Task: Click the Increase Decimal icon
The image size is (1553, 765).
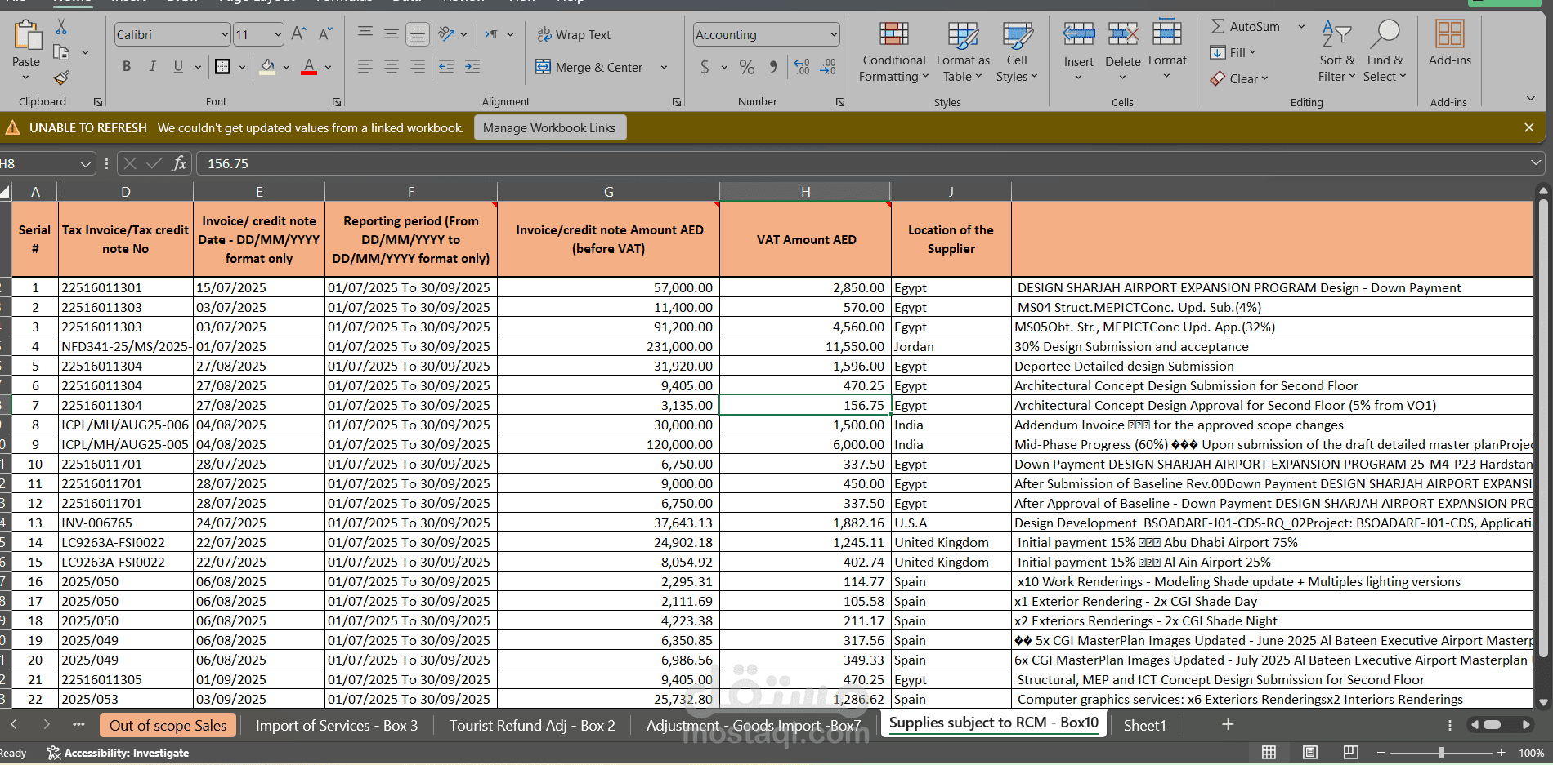Action: pyautogui.click(x=802, y=68)
